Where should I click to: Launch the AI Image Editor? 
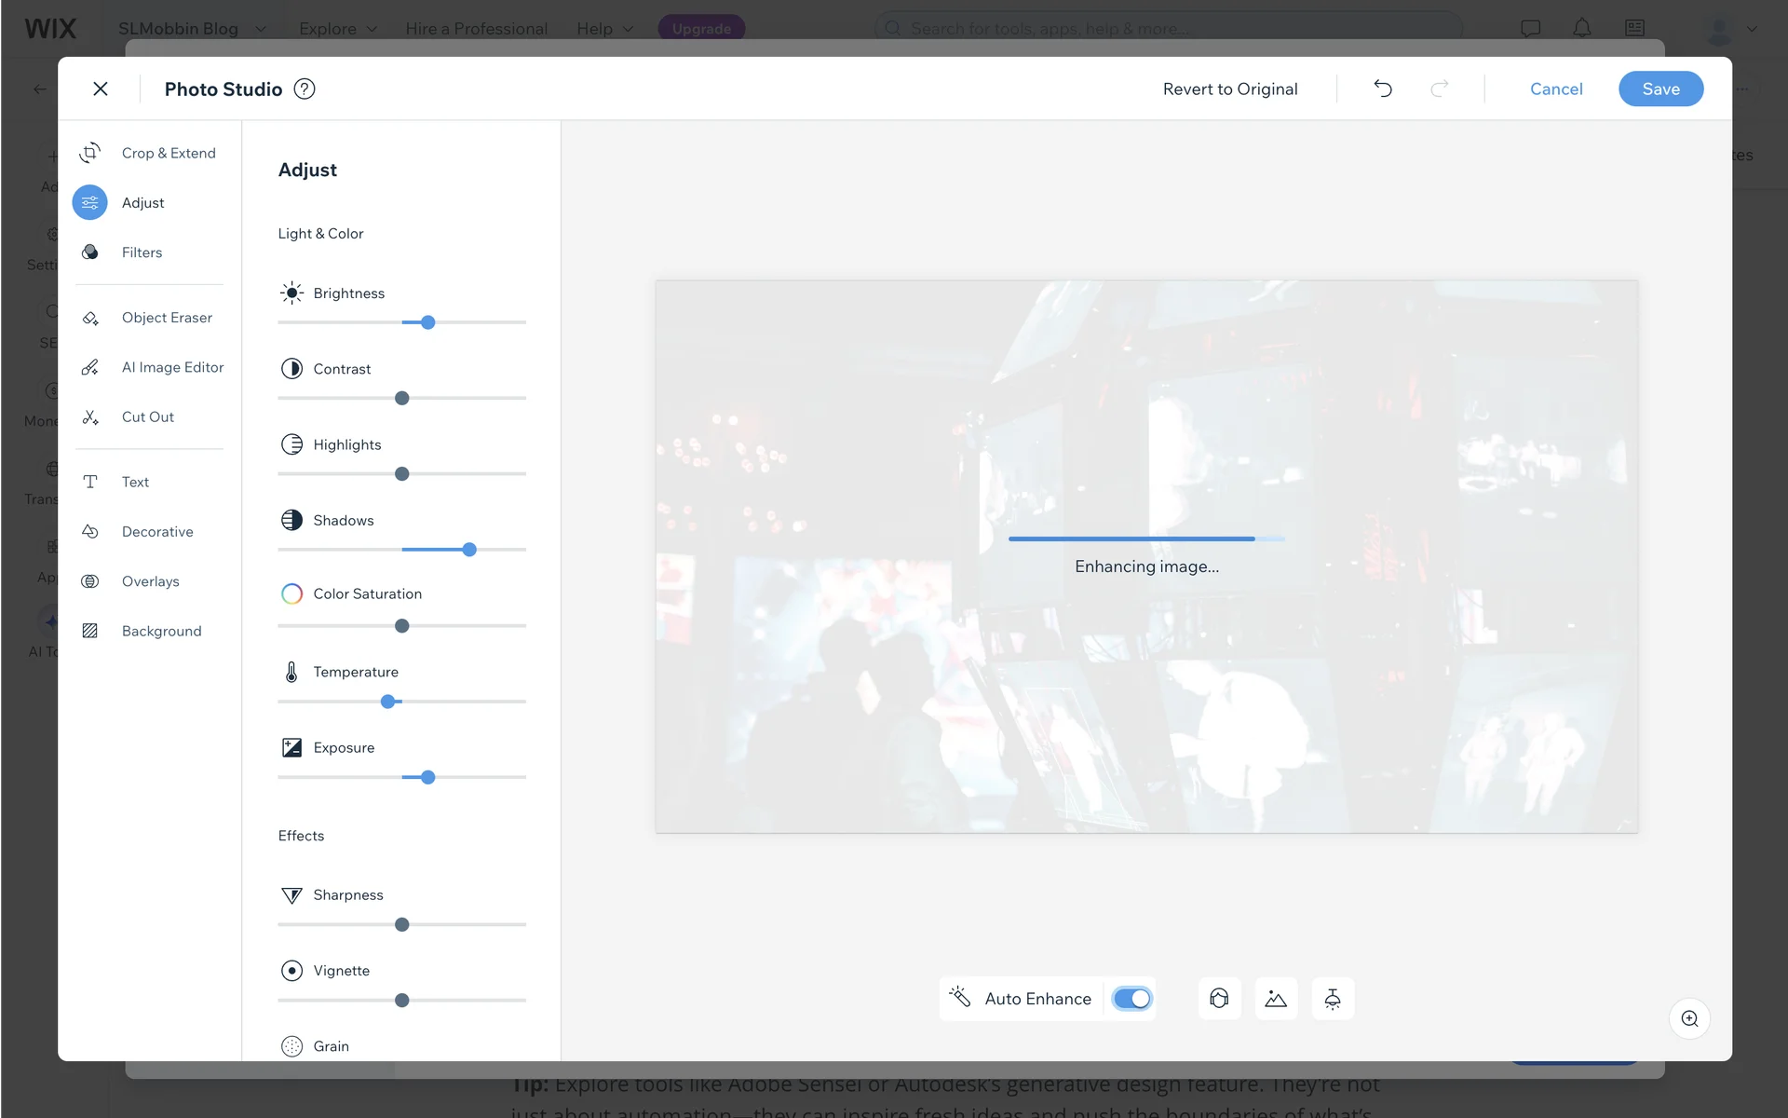[172, 367]
